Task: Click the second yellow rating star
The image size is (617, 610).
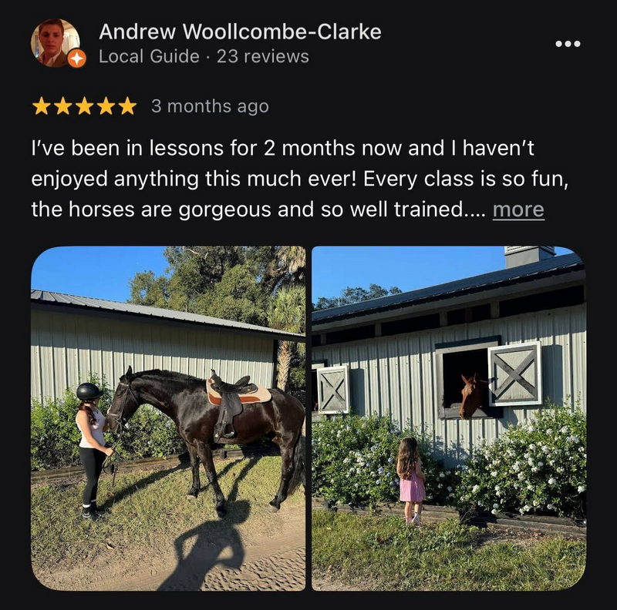Action: 63,106
